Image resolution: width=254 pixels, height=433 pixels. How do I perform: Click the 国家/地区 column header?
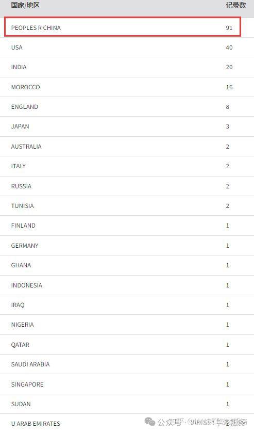coord(25,6)
